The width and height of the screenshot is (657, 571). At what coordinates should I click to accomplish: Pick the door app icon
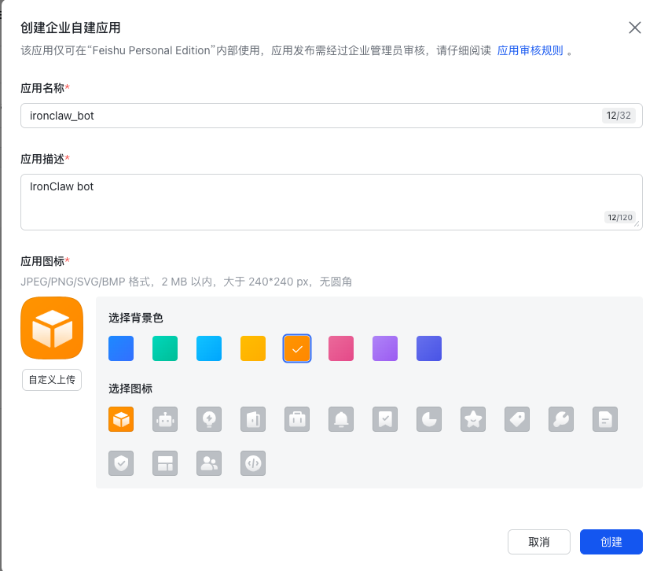tap(253, 419)
